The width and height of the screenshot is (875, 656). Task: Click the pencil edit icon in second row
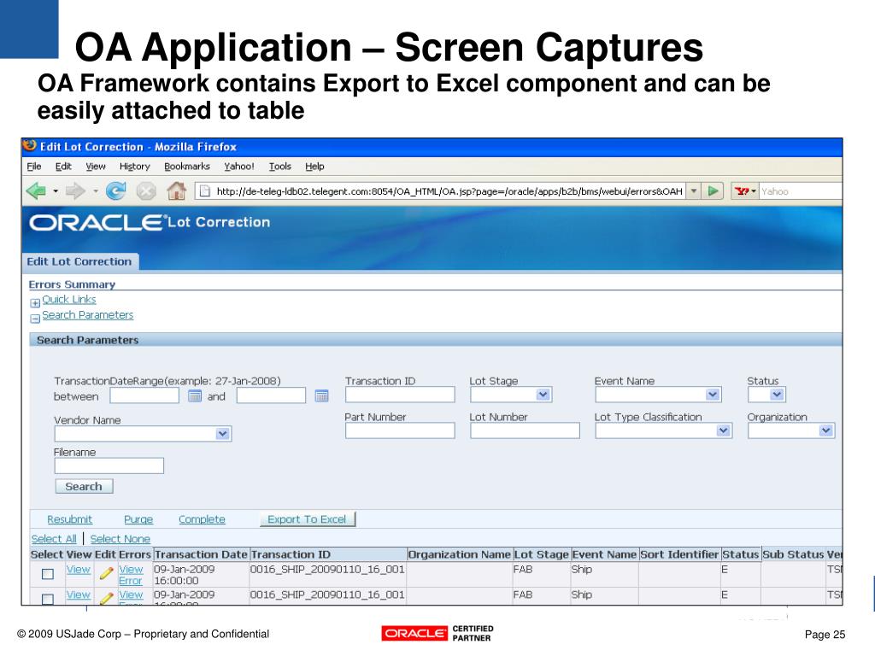pyautogui.click(x=107, y=599)
